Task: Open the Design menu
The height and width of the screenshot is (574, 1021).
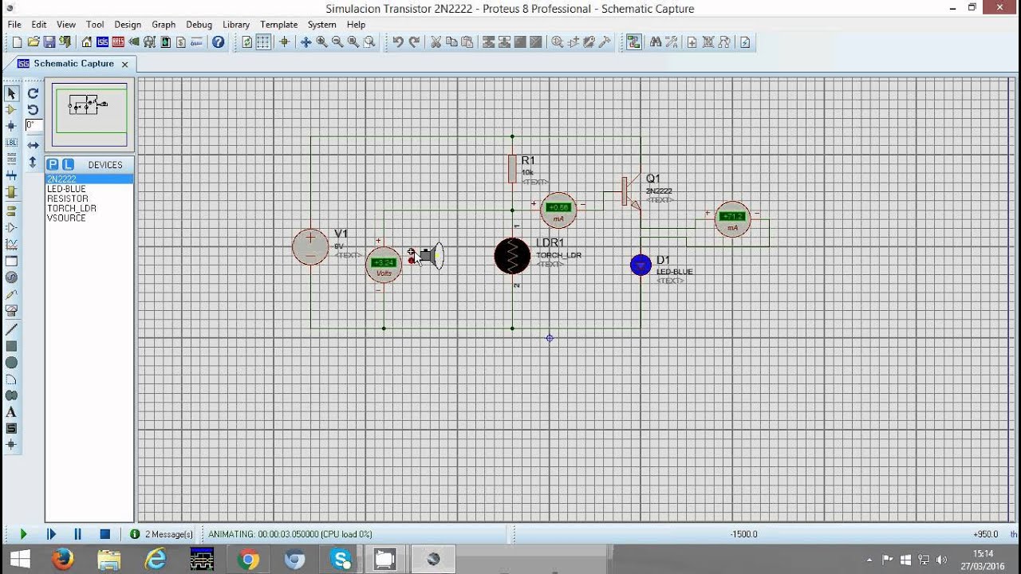Action: pyautogui.click(x=128, y=25)
